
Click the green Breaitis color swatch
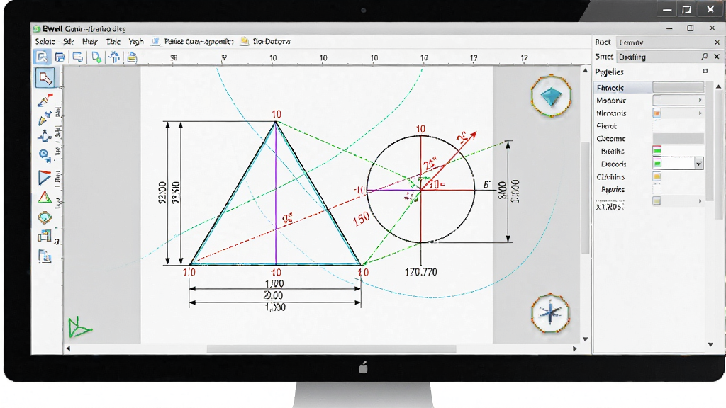[x=657, y=150]
